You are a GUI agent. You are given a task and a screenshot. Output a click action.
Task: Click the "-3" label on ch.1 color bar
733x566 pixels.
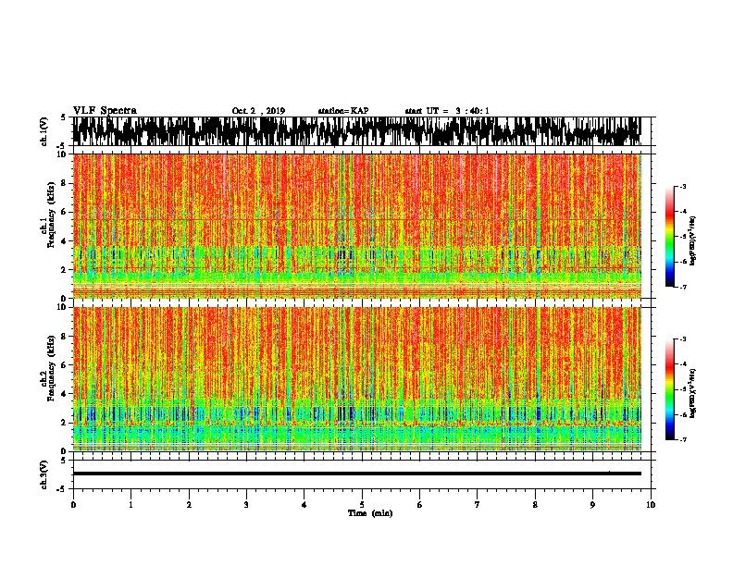click(x=682, y=187)
